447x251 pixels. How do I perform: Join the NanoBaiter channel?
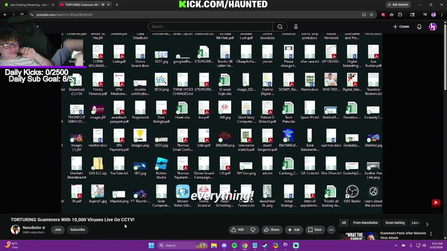point(58,230)
